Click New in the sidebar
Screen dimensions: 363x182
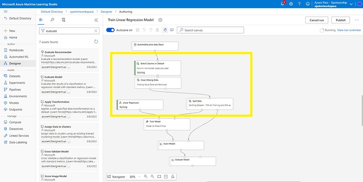(x=10, y=31)
